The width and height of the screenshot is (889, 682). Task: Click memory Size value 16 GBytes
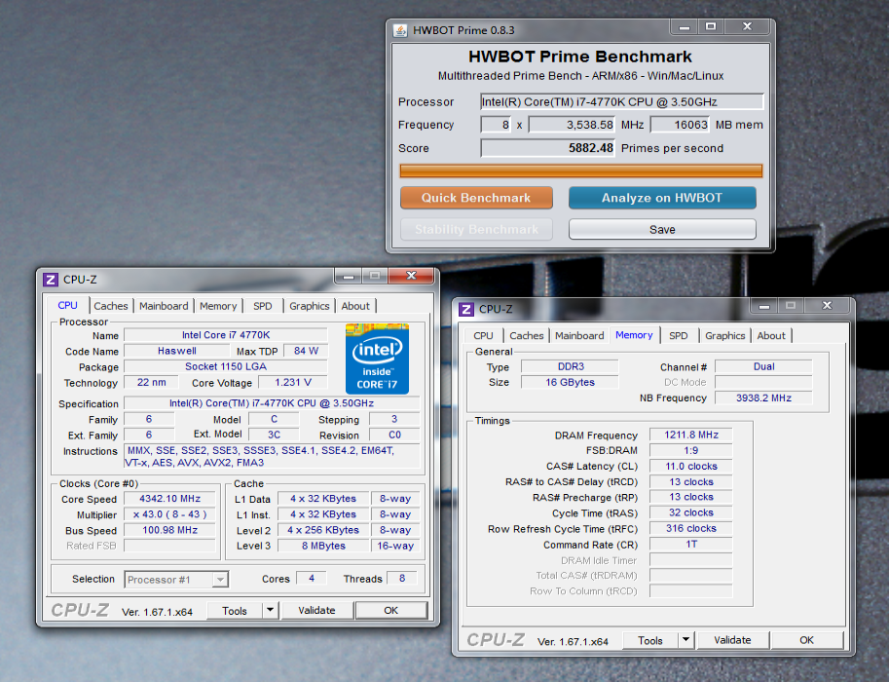(570, 383)
